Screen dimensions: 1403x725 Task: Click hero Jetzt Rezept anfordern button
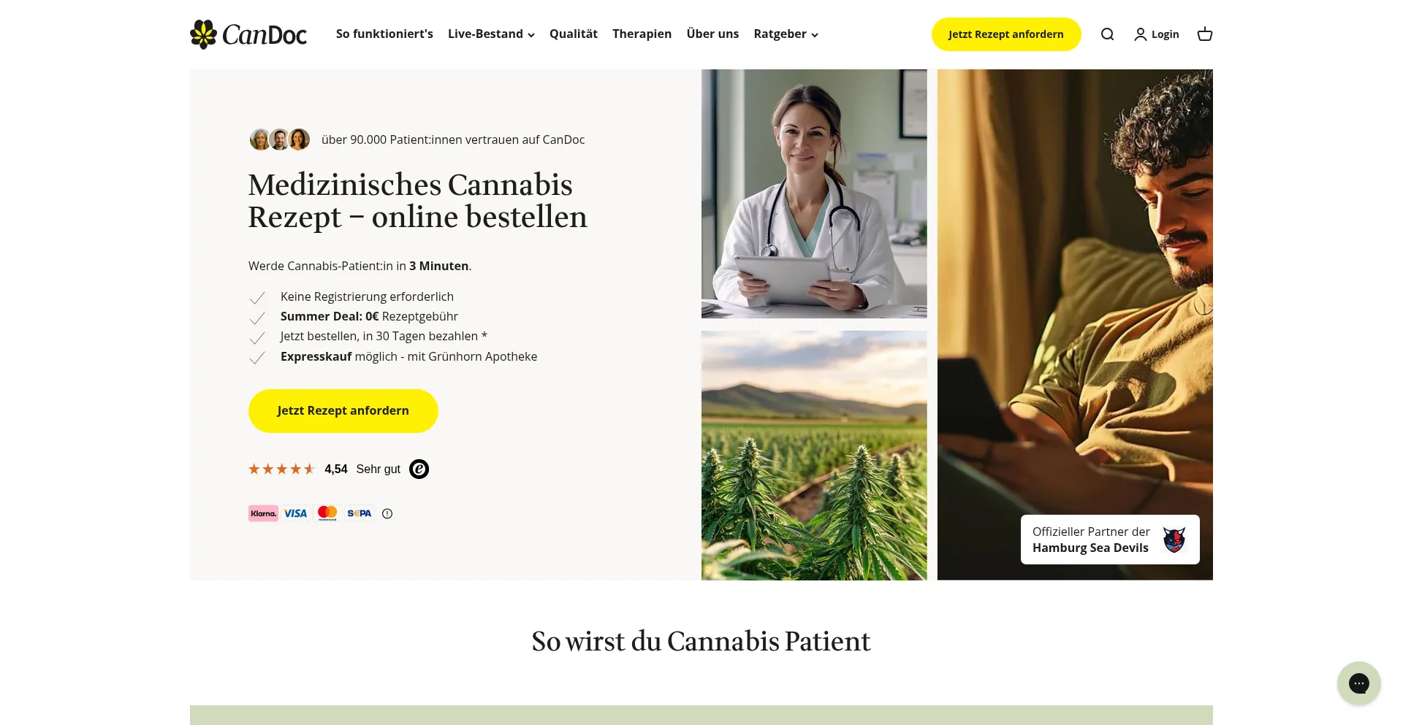(x=343, y=411)
